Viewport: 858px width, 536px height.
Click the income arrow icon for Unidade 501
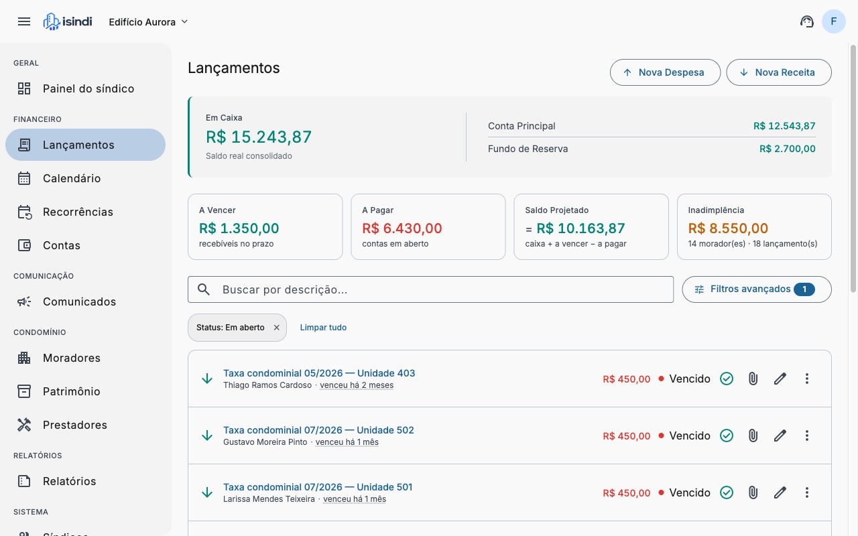tap(207, 492)
